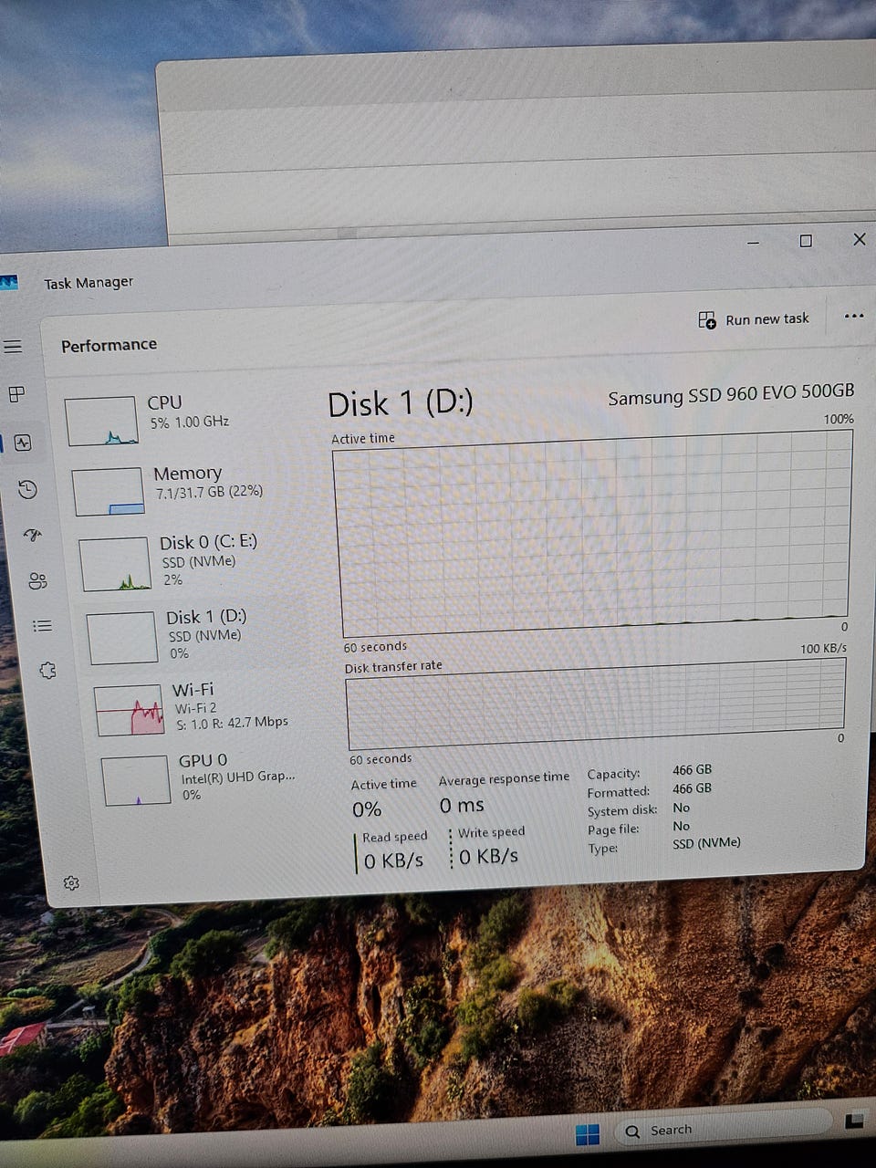
Task: Click the Task Manager app icon in title bar
Action: click(x=8, y=283)
